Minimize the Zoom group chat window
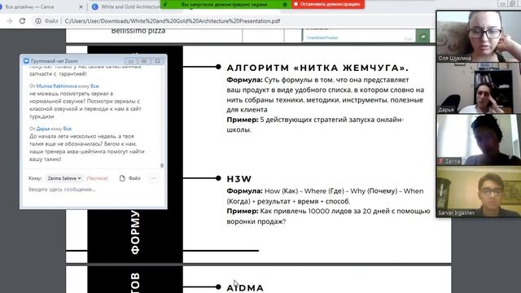Viewport: 521px width, 293px height. click(x=131, y=61)
